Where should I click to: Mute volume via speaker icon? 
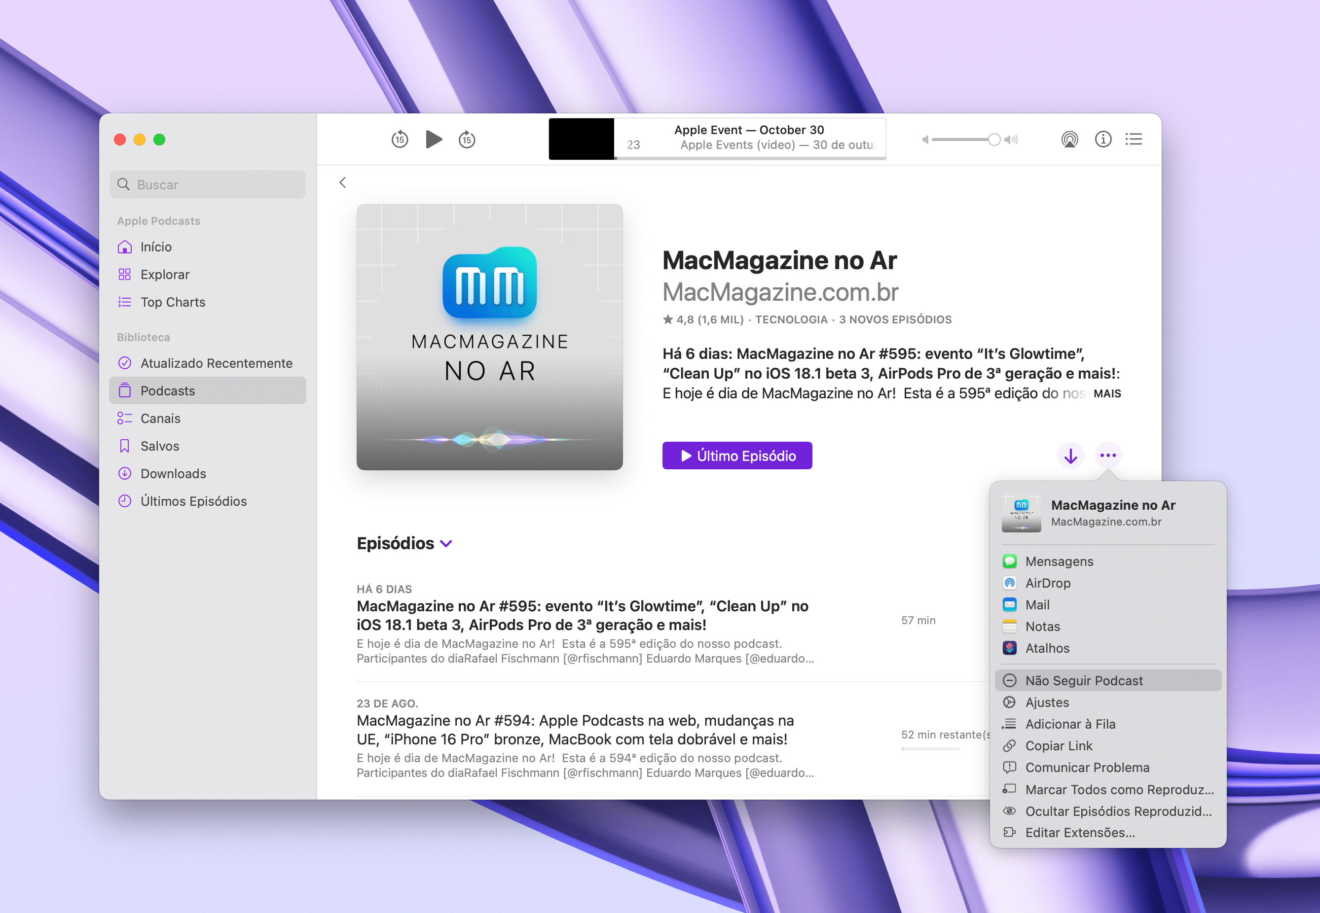(925, 140)
